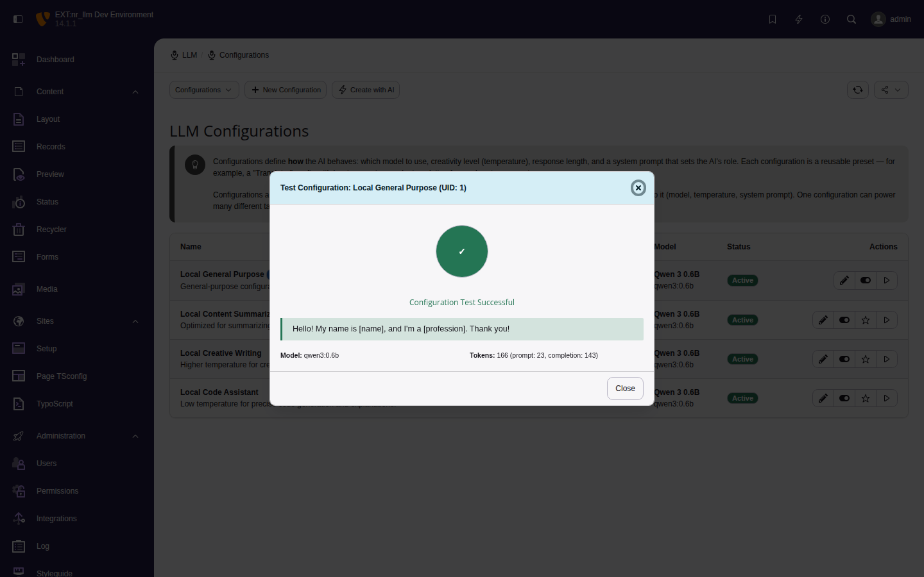Open backend search
The width and height of the screenshot is (924, 577).
click(851, 19)
